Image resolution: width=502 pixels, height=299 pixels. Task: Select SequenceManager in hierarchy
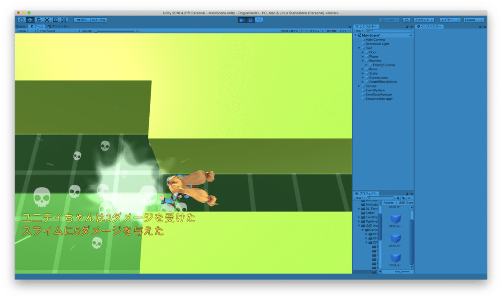[379, 99]
